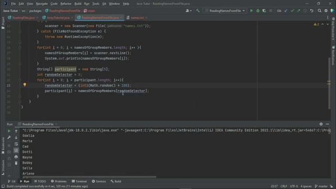
Task: Open the Project tool window in the left sidebar
Action: pos(3,23)
